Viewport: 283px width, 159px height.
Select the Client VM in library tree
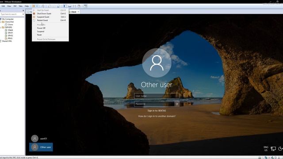pos(10,30)
